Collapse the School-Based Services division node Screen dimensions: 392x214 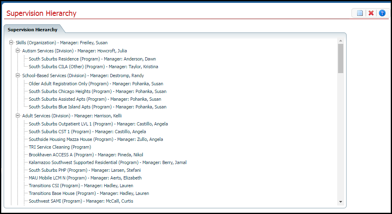[x=18, y=76]
